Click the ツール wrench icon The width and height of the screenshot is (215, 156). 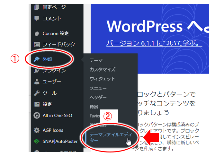[37, 93]
